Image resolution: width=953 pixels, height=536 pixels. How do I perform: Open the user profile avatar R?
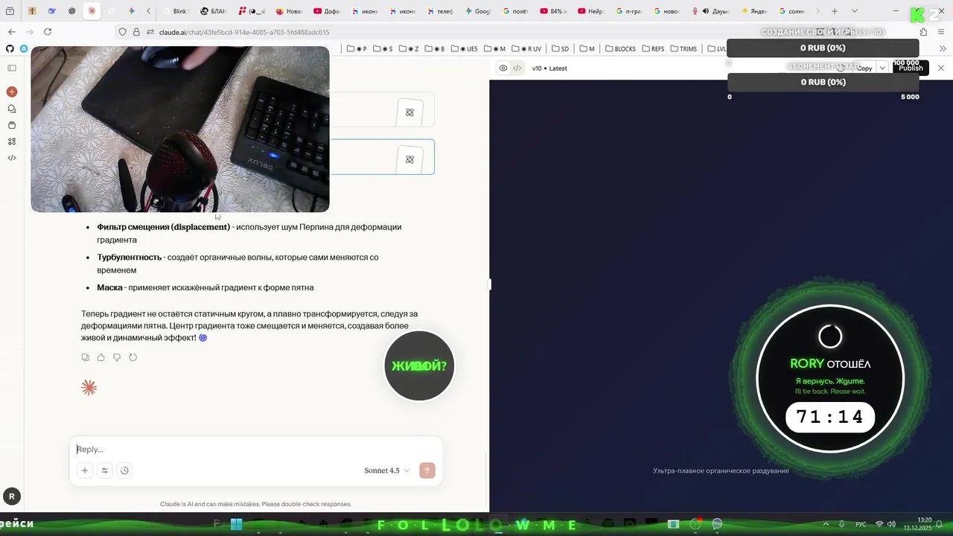pyautogui.click(x=11, y=497)
